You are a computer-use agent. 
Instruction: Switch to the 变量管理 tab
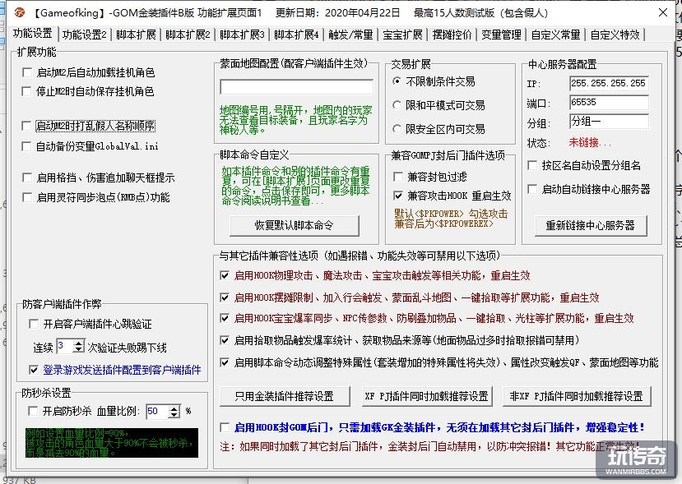(502, 35)
